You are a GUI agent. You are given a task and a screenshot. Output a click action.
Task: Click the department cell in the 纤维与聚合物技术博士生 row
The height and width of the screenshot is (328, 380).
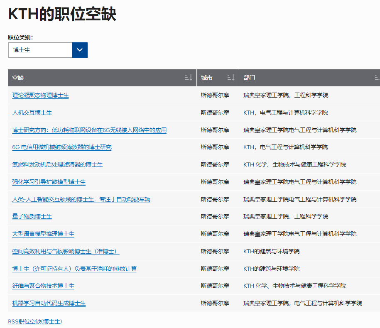click(295, 286)
